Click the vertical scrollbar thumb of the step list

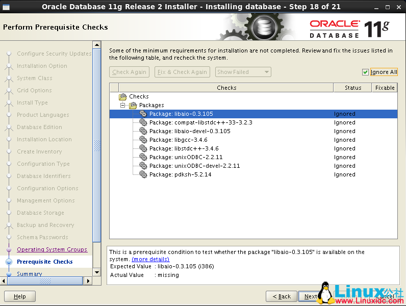(97, 145)
